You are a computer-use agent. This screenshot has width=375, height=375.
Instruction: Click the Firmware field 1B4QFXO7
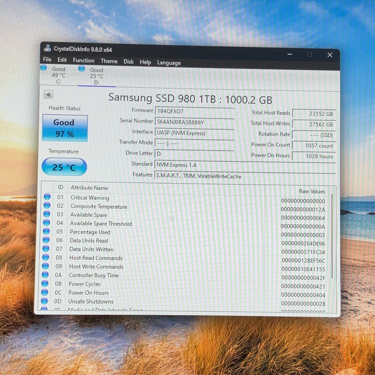[x=195, y=111]
